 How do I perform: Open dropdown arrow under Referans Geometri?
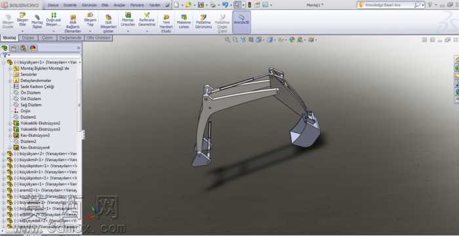(x=147, y=30)
